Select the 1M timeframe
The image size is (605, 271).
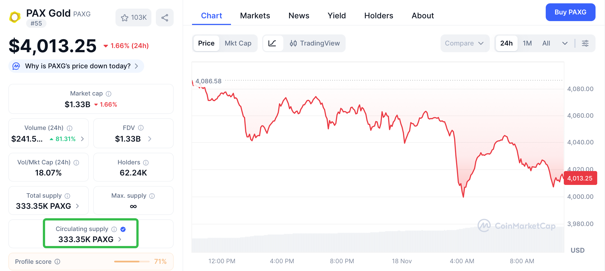coord(527,43)
